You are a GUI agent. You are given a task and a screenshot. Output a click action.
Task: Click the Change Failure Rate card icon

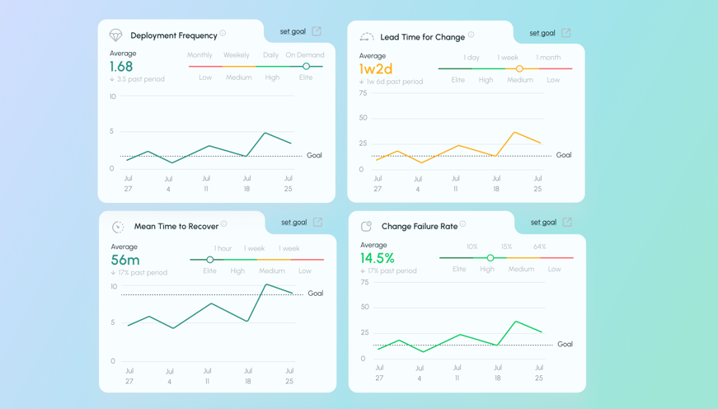click(366, 226)
